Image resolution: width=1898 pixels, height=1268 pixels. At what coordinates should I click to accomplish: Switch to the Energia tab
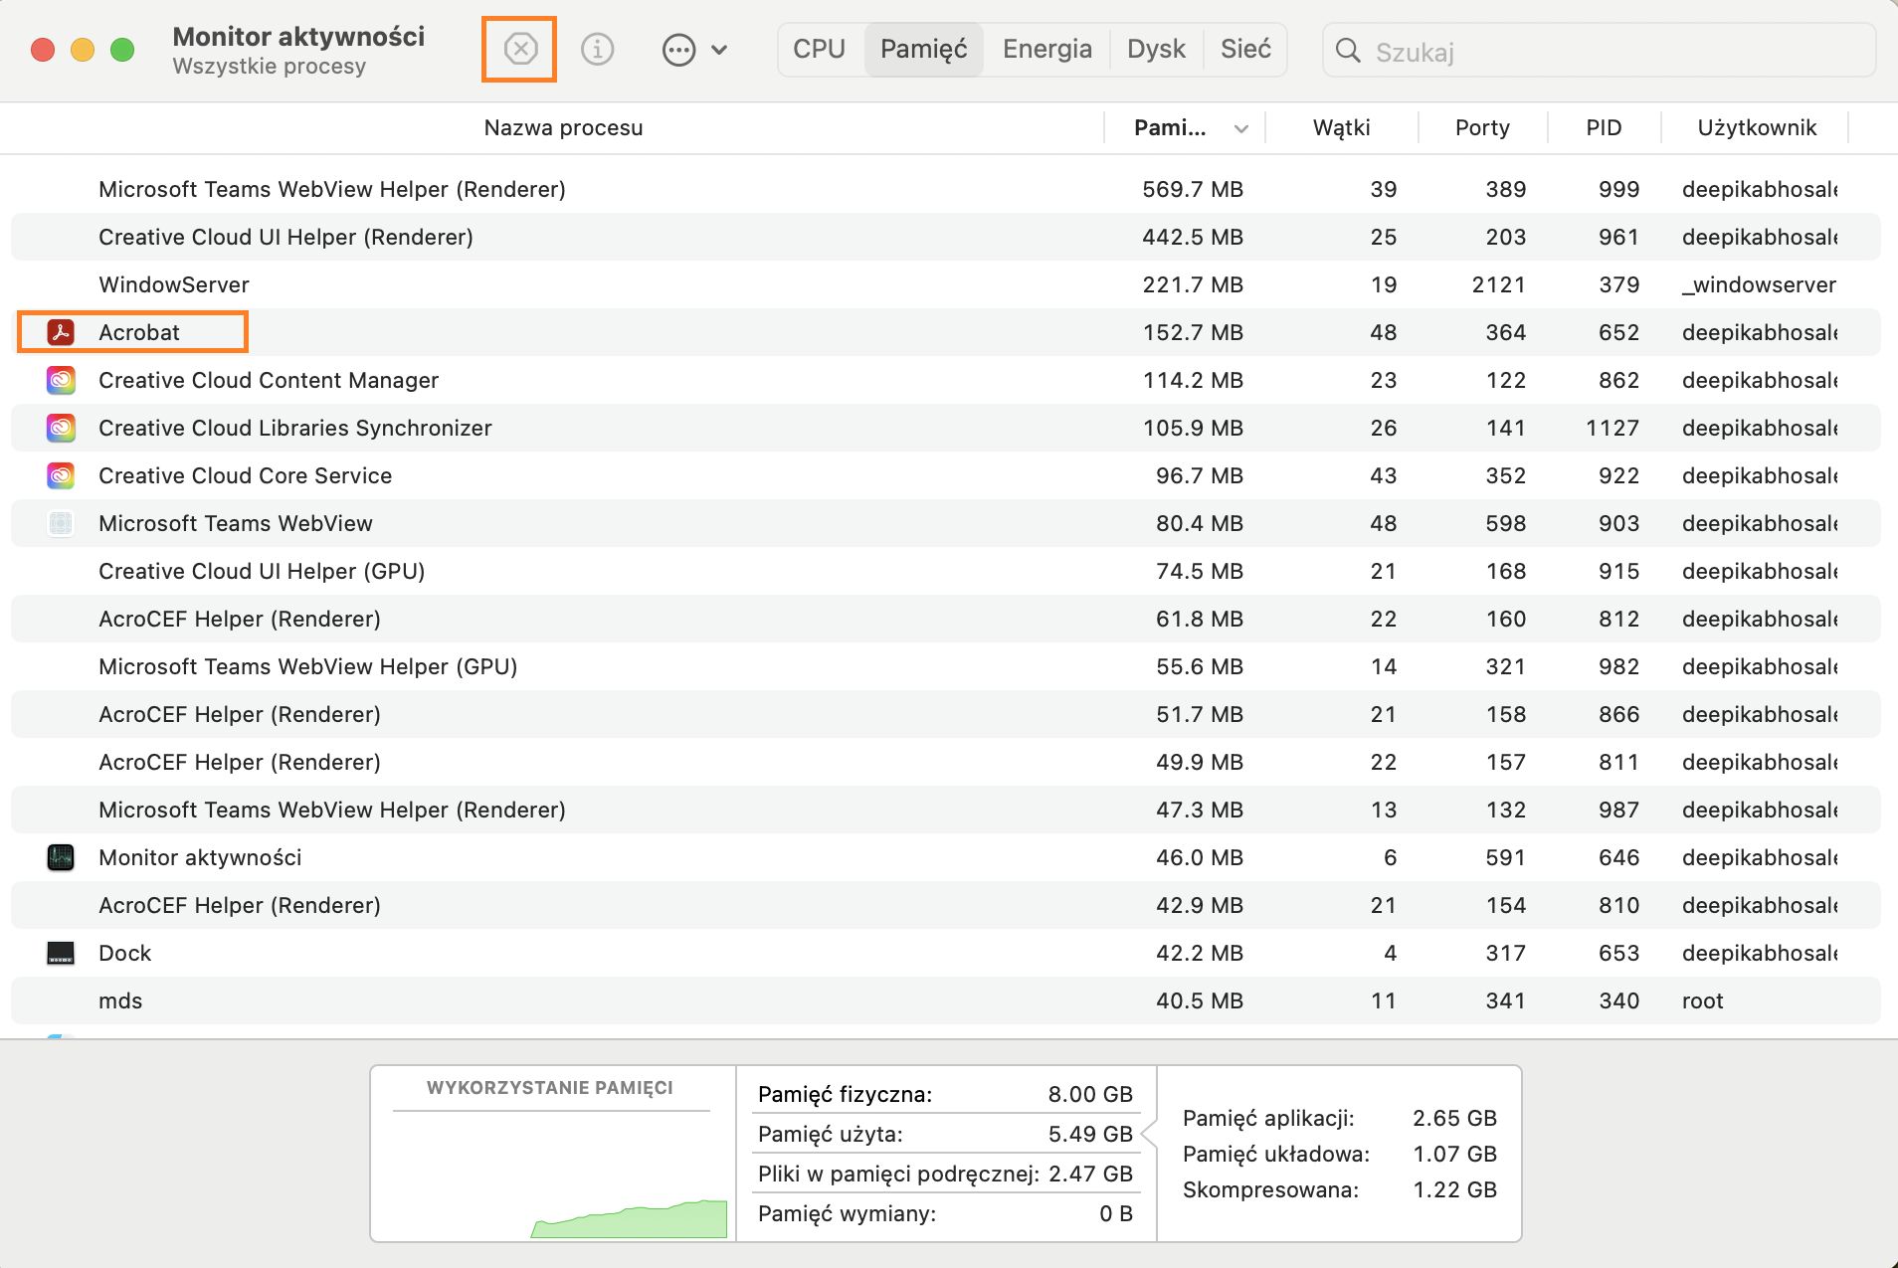point(1046,49)
